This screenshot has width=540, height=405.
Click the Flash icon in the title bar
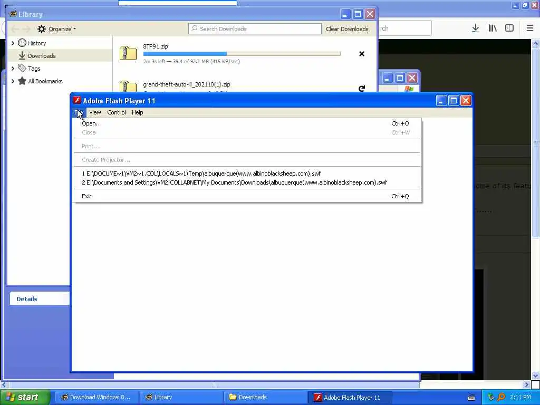tap(77, 100)
